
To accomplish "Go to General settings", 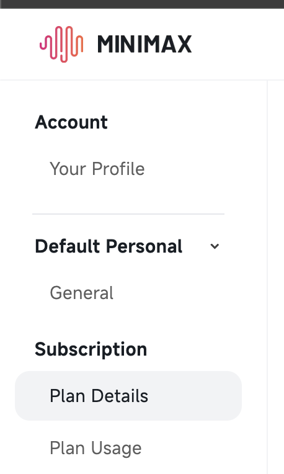I will coord(82,293).
